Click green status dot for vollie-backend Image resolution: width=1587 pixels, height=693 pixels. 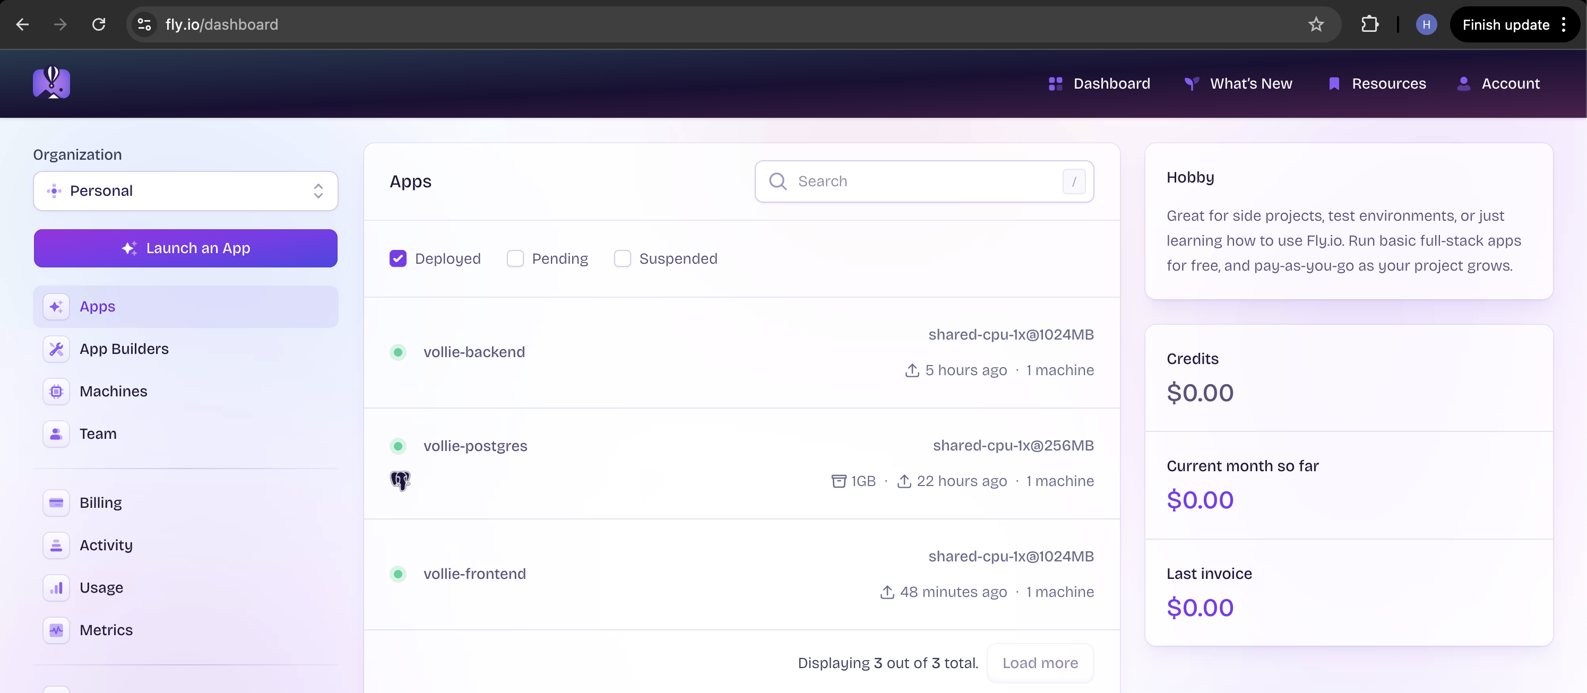pos(398,352)
